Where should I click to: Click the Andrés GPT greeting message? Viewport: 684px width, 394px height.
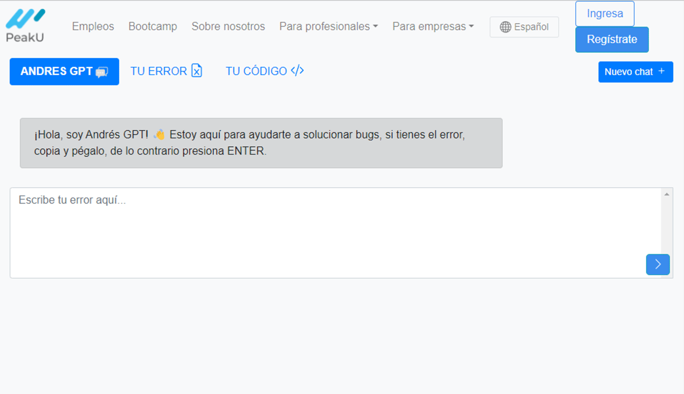261,143
